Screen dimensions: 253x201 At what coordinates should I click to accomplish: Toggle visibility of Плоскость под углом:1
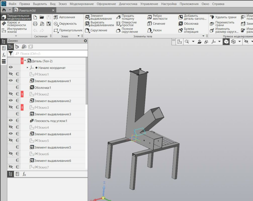click(x=11, y=121)
